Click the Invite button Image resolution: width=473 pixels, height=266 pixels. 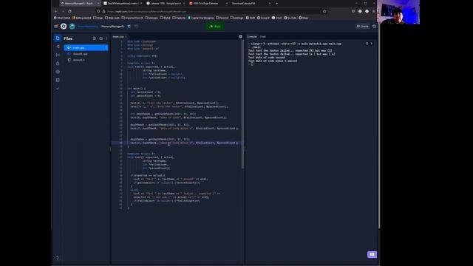(363, 27)
